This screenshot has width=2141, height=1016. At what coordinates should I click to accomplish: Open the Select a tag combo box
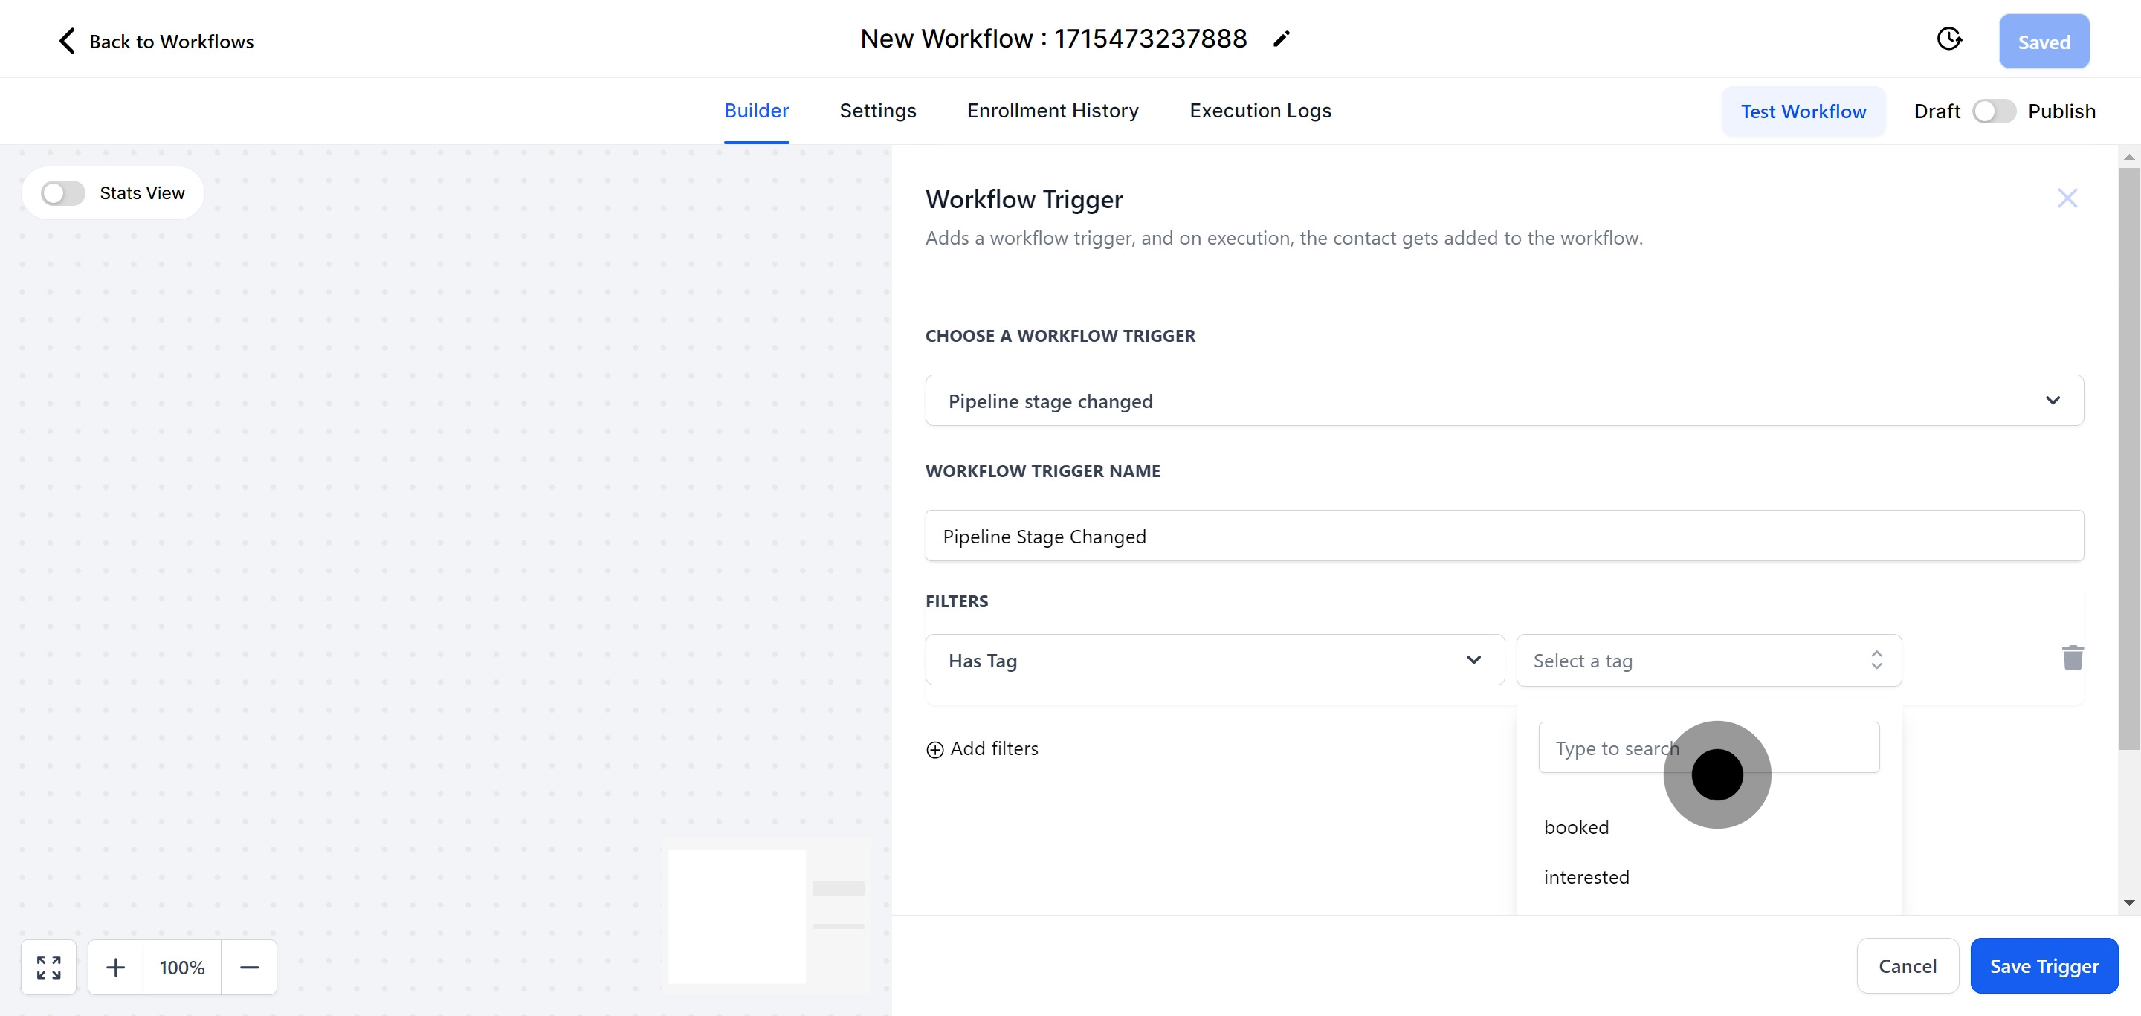pyautogui.click(x=1708, y=661)
